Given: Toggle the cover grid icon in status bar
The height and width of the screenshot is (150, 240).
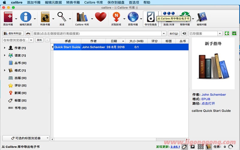Looking at the screenshot, I should coord(200,147).
